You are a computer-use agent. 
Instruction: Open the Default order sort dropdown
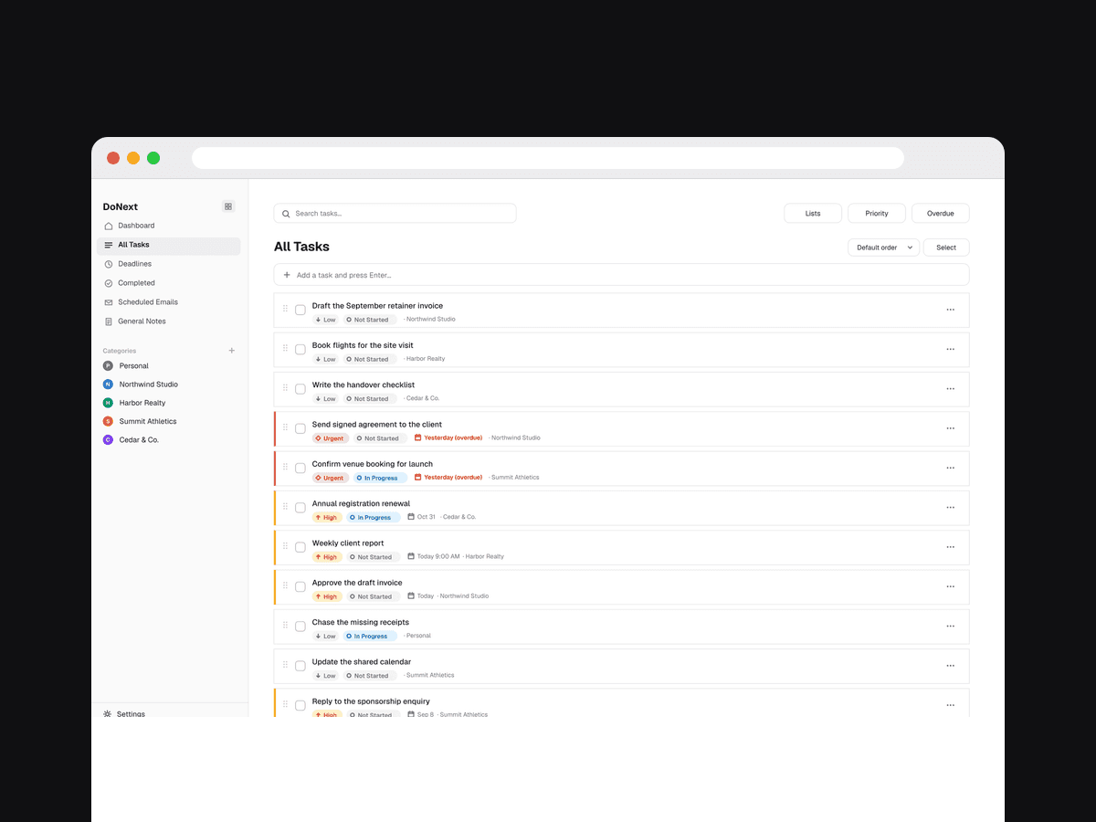point(883,248)
